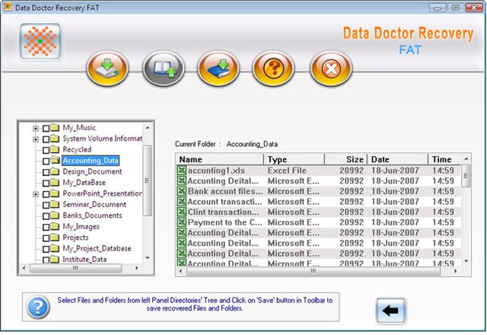Viewport: 487px width, 335px height.
Task: Click the folder tree scroll up arrow
Action: pyautogui.click(x=148, y=128)
